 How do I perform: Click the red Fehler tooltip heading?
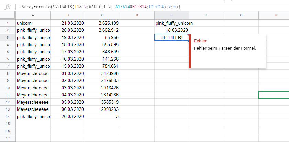(200, 41)
